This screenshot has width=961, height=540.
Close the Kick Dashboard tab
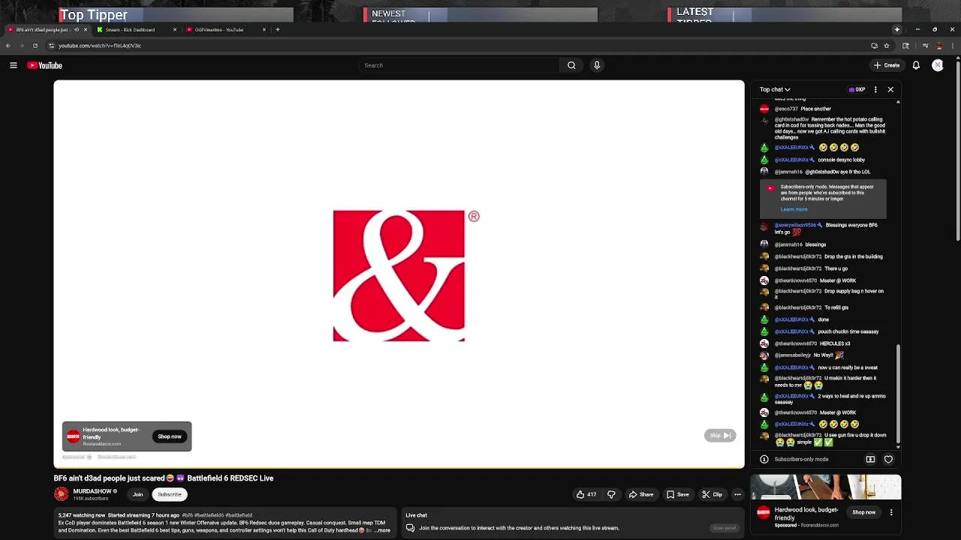175,29
